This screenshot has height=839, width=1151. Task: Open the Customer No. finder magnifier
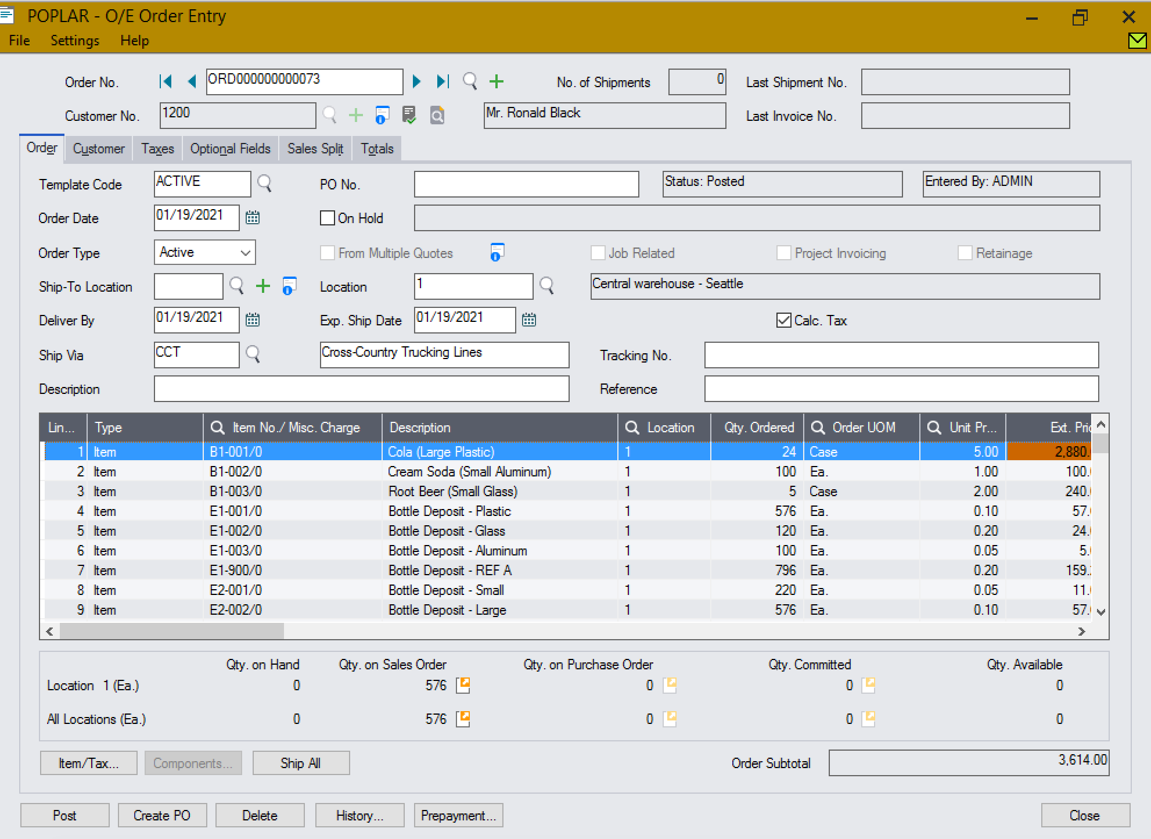[x=329, y=115]
